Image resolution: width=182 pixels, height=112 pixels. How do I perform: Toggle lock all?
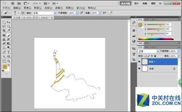click(155, 56)
